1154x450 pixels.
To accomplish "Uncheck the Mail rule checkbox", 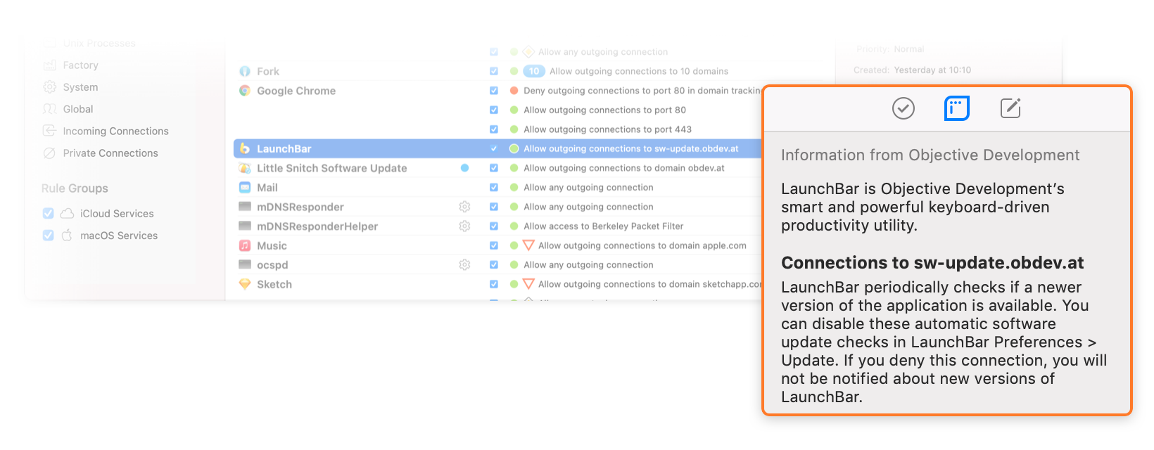I will coord(494,188).
